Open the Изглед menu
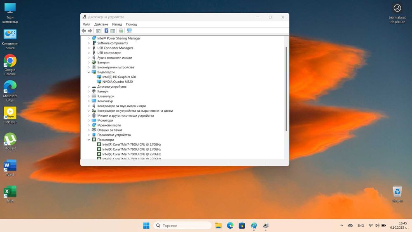This screenshot has height=232, width=412. tap(117, 24)
